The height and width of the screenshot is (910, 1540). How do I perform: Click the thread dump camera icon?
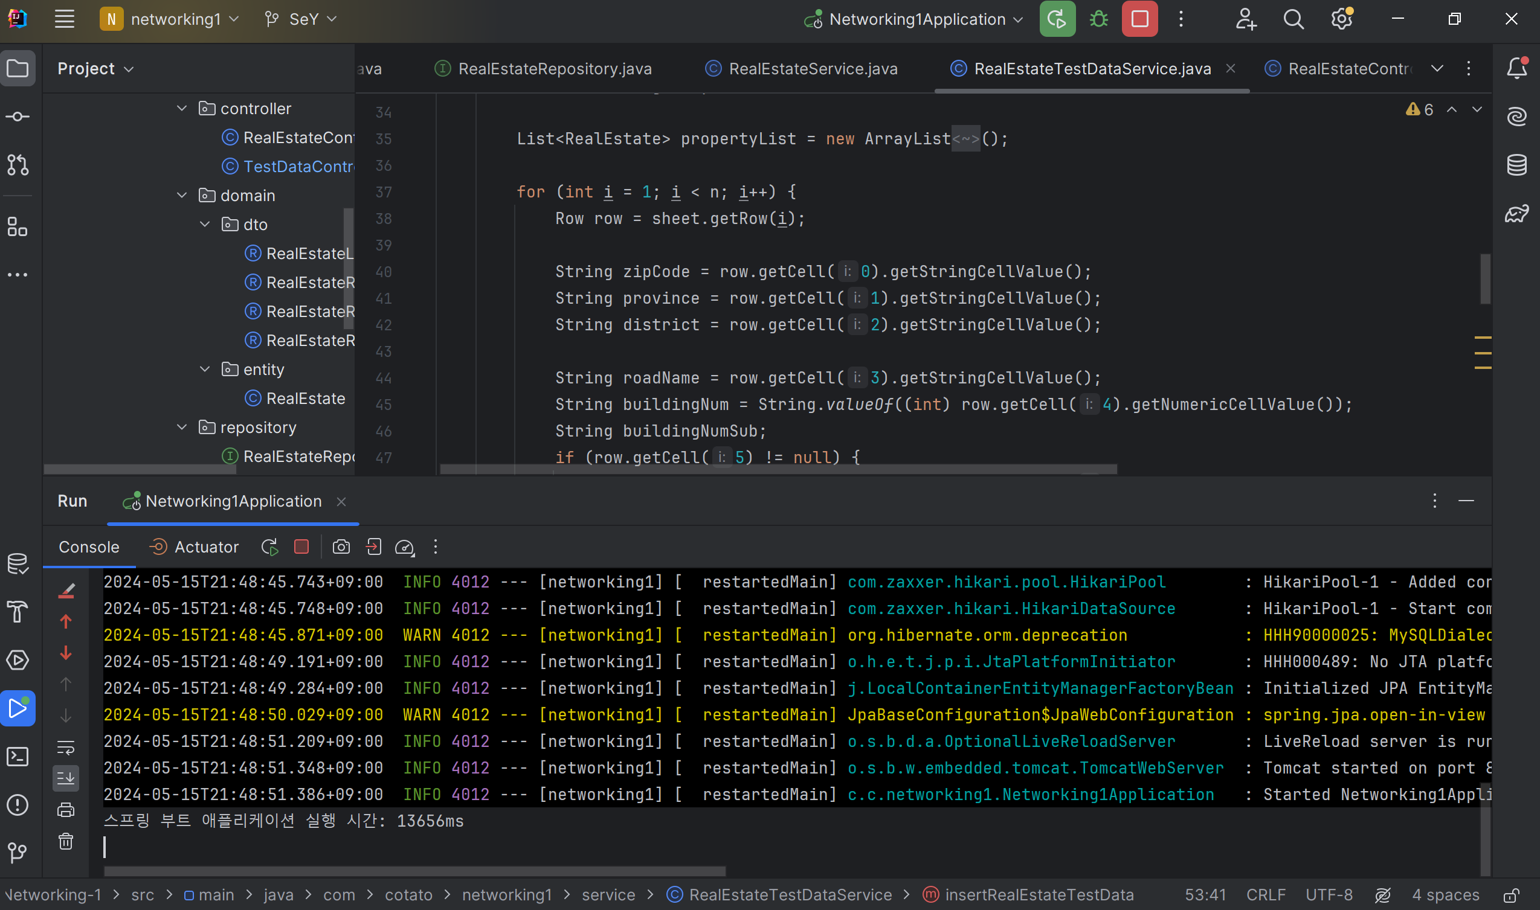coord(341,547)
